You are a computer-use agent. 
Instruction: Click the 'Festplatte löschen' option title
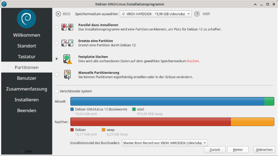point(93,57)
